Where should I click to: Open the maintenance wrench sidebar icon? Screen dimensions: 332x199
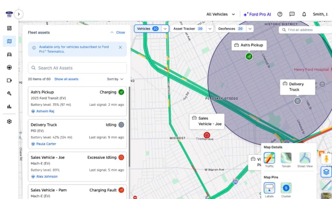9,93
